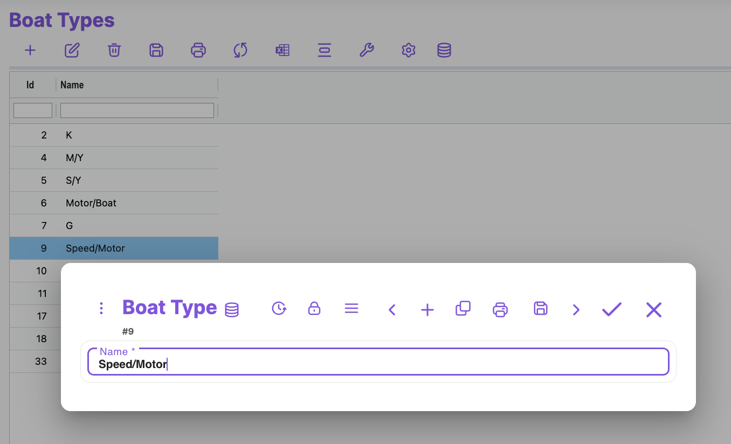This screenshot has height=444, width=731.
Task: Open the hamburger menu in the dialog
Action: [x=351, y=309]
